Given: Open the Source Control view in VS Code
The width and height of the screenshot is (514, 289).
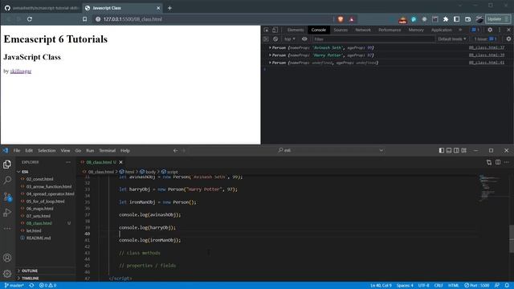Looking at the screenshot, I should click(7, 196).
